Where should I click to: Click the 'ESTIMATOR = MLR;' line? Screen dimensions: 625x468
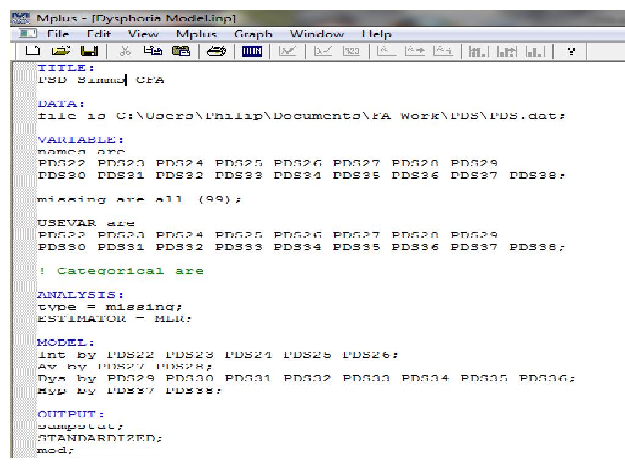[x=115, y=319]
